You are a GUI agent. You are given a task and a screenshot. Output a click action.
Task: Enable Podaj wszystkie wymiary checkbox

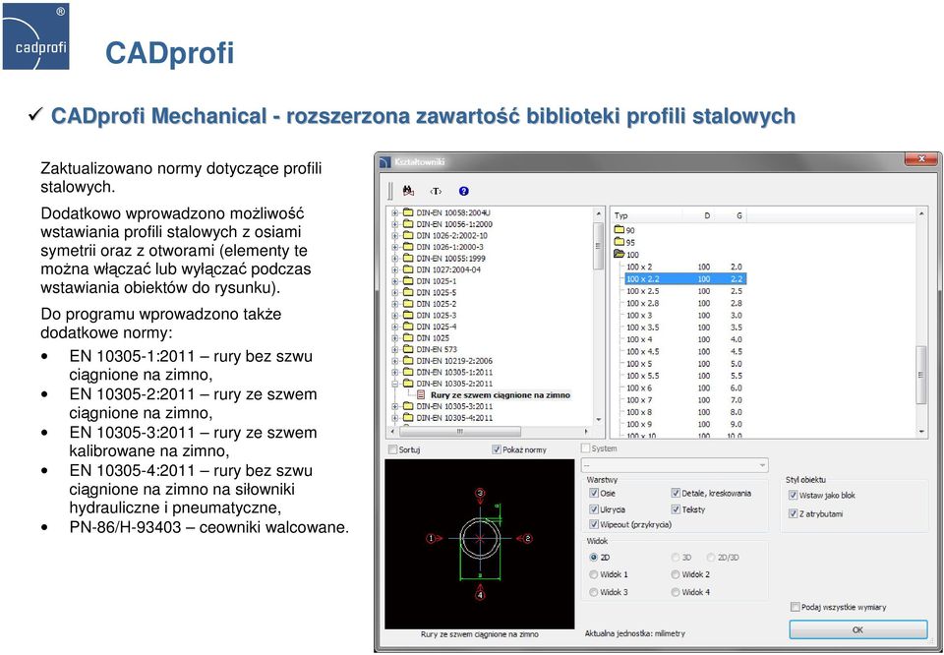[795, 607]
